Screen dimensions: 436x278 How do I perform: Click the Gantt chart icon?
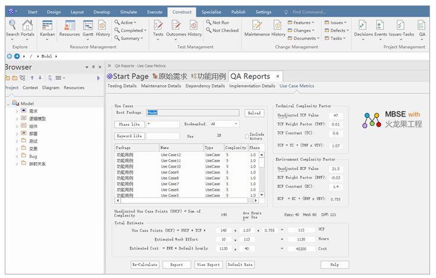(88, 25)
